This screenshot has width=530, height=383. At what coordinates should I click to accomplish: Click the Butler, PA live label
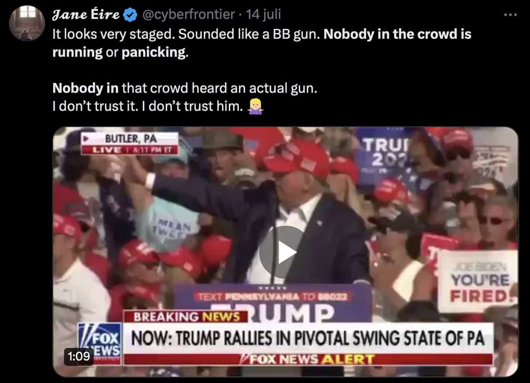pos(129,143)
